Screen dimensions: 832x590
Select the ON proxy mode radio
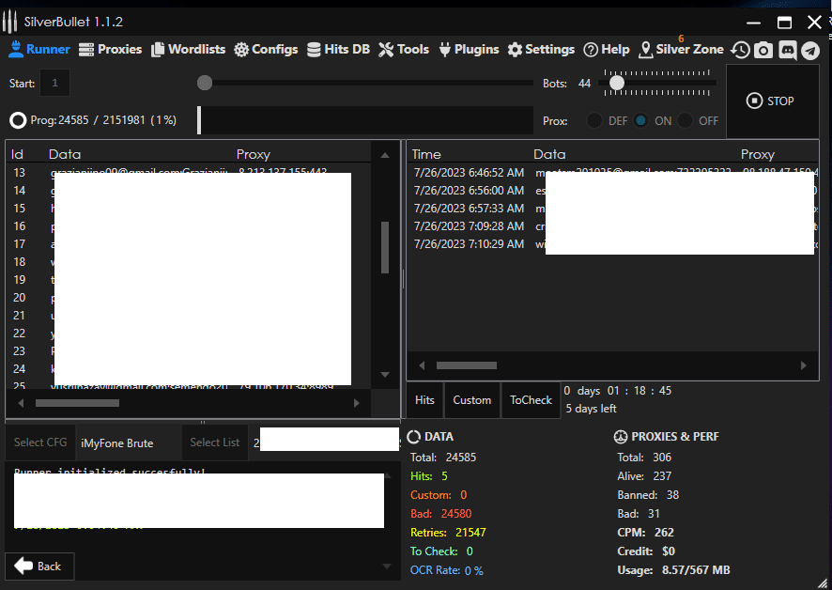click(641, 120)
